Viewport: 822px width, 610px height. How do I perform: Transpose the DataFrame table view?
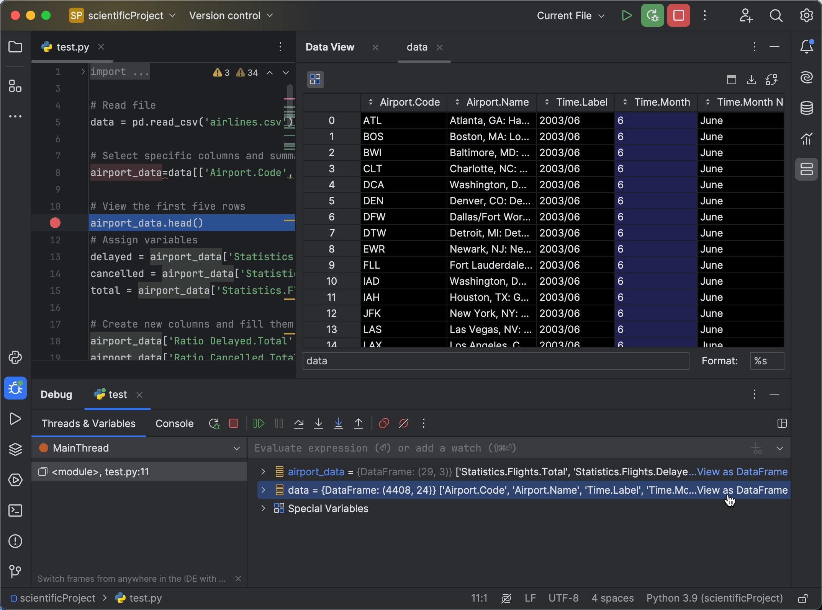(x=771, y=79)
